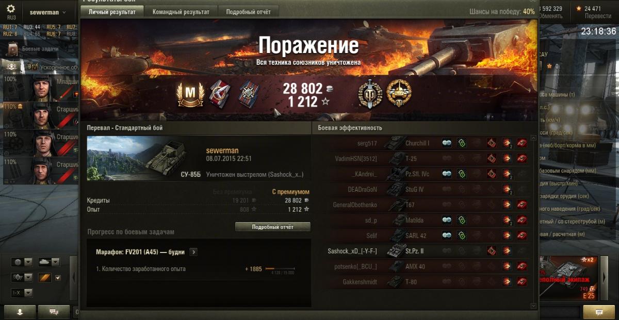
Task: Open the tier I-X dropdown
Action: 22,293
